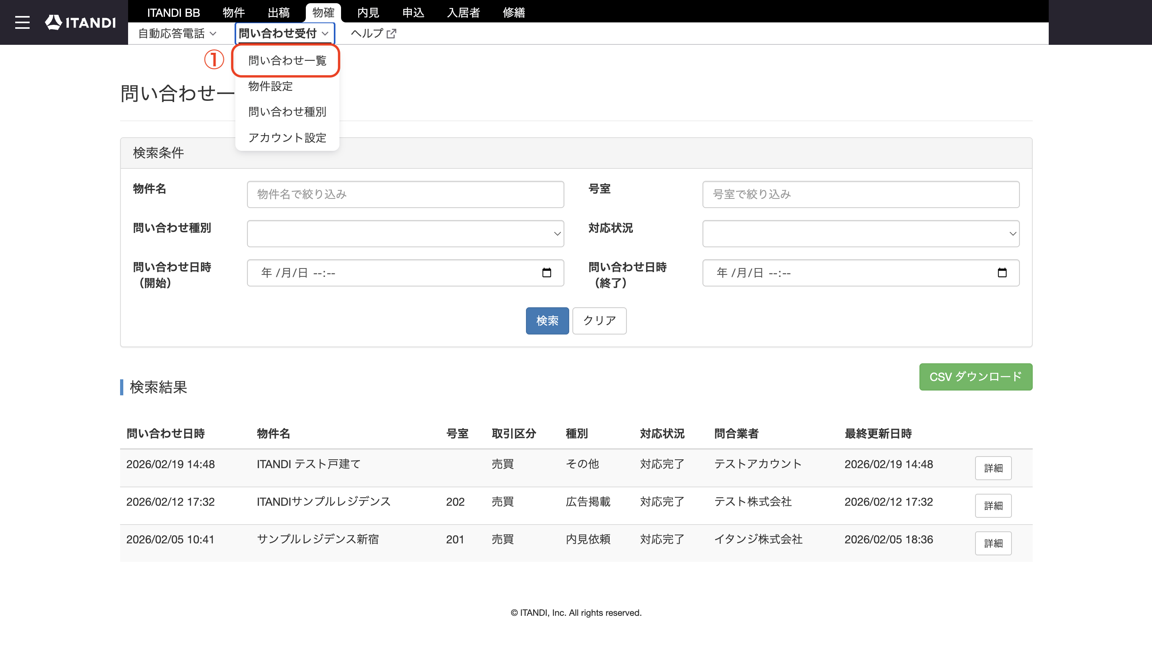1152x649 pixels.
Task: Switch to 申込 tab
Action: 413,12
